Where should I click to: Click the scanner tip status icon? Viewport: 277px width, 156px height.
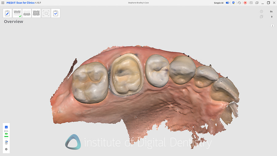(6, 131)
